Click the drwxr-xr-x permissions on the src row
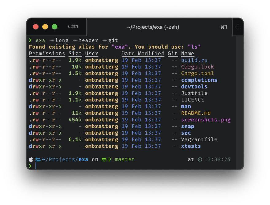The width and height of the screenshot is (270, 205). 45,133
